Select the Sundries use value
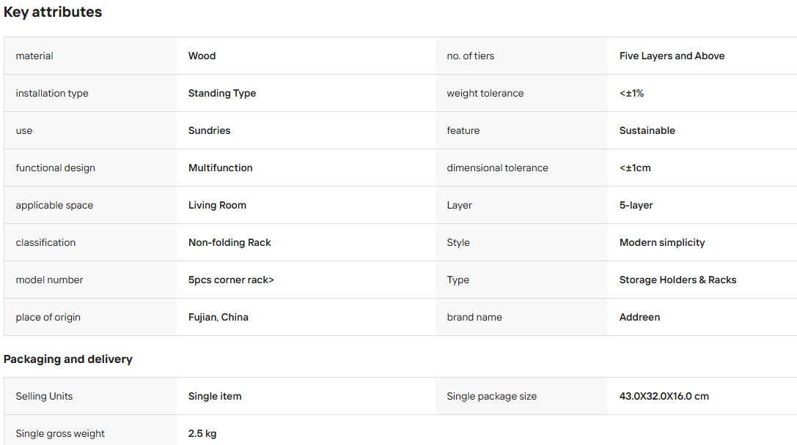Image resolution: width=797 pixels, height=445 pixels. (210, 130)
